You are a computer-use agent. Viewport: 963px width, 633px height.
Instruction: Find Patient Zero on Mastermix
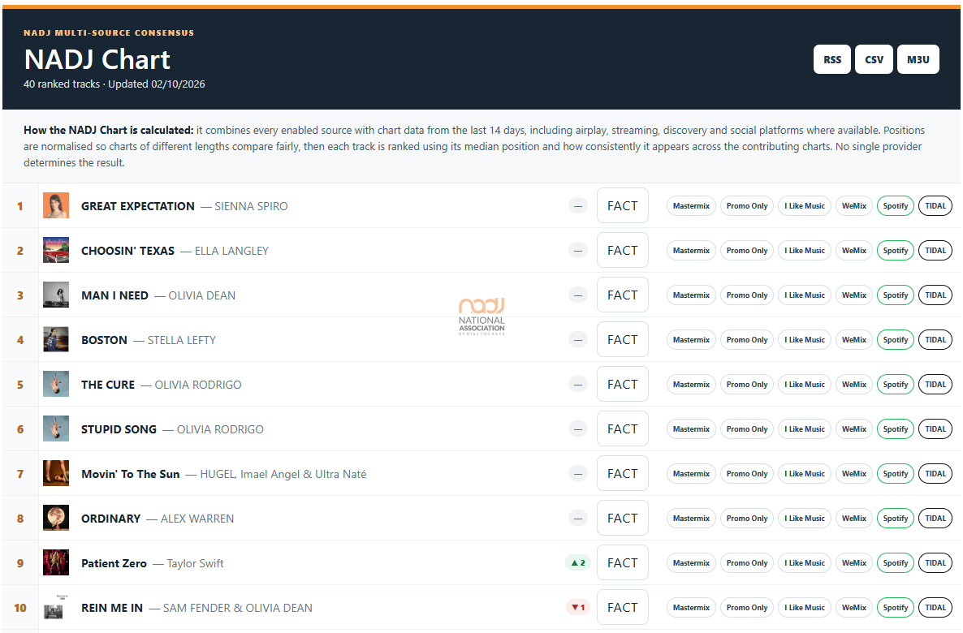pyautogui.click(x=691, y=563)
